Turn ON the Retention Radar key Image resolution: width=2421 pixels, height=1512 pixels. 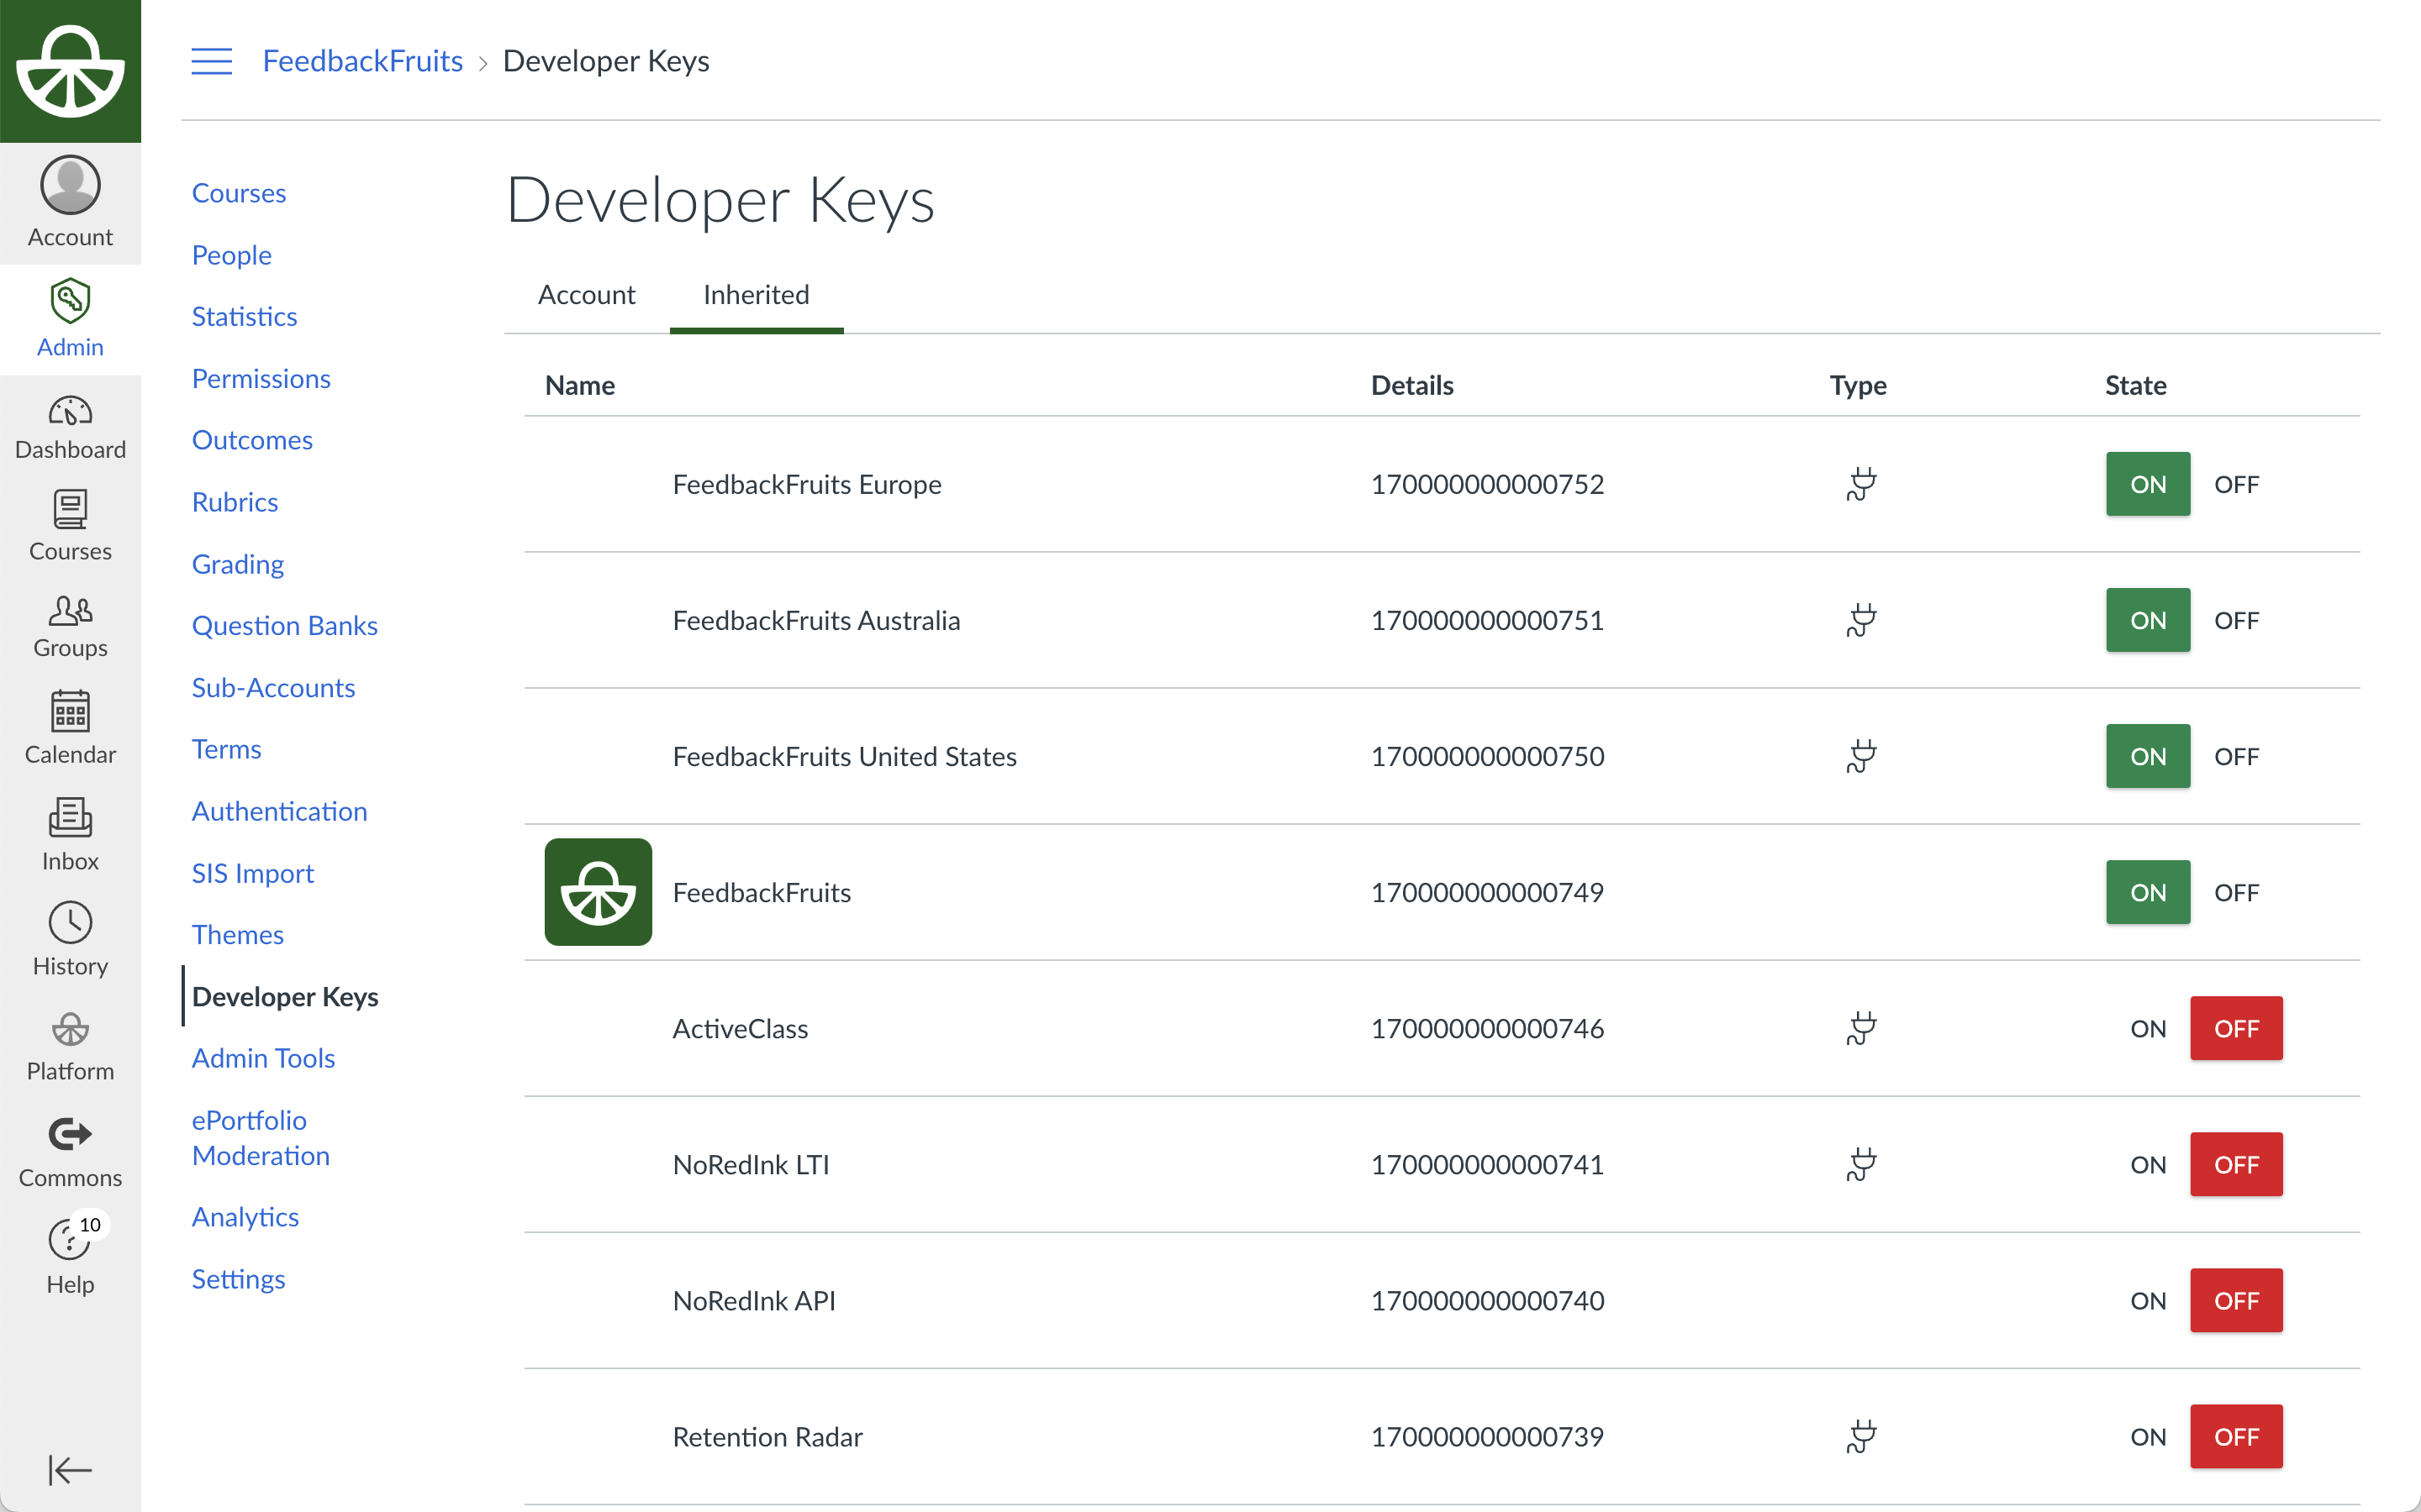[2148, 1436]
